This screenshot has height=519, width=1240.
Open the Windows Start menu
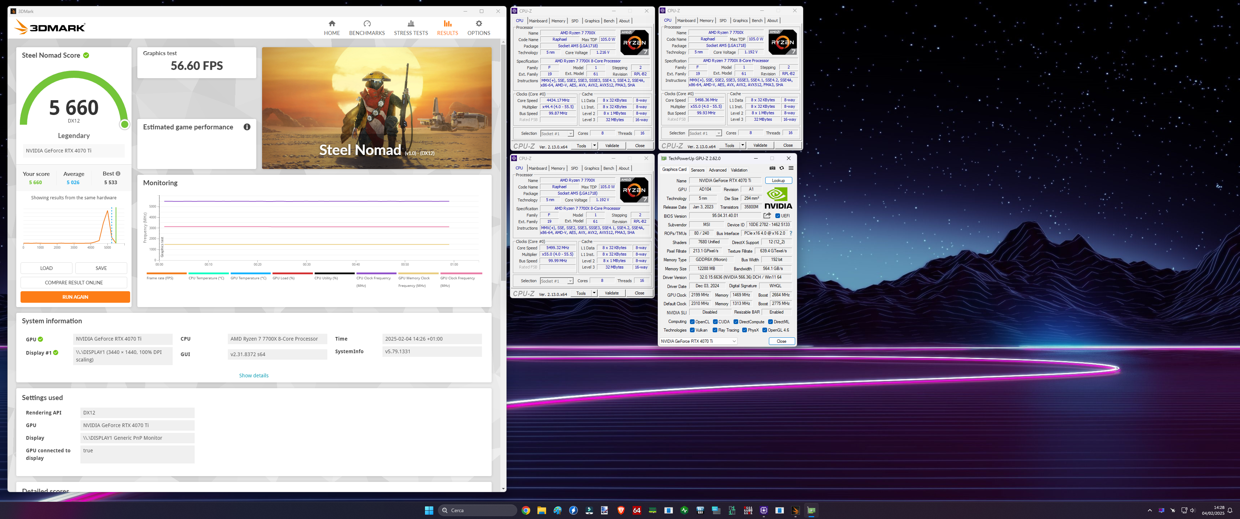pyautogui.click(x=429, y=510)
